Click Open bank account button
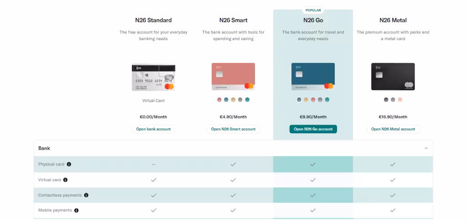Viewport: 467px width, 221px height. click(153, 129)
